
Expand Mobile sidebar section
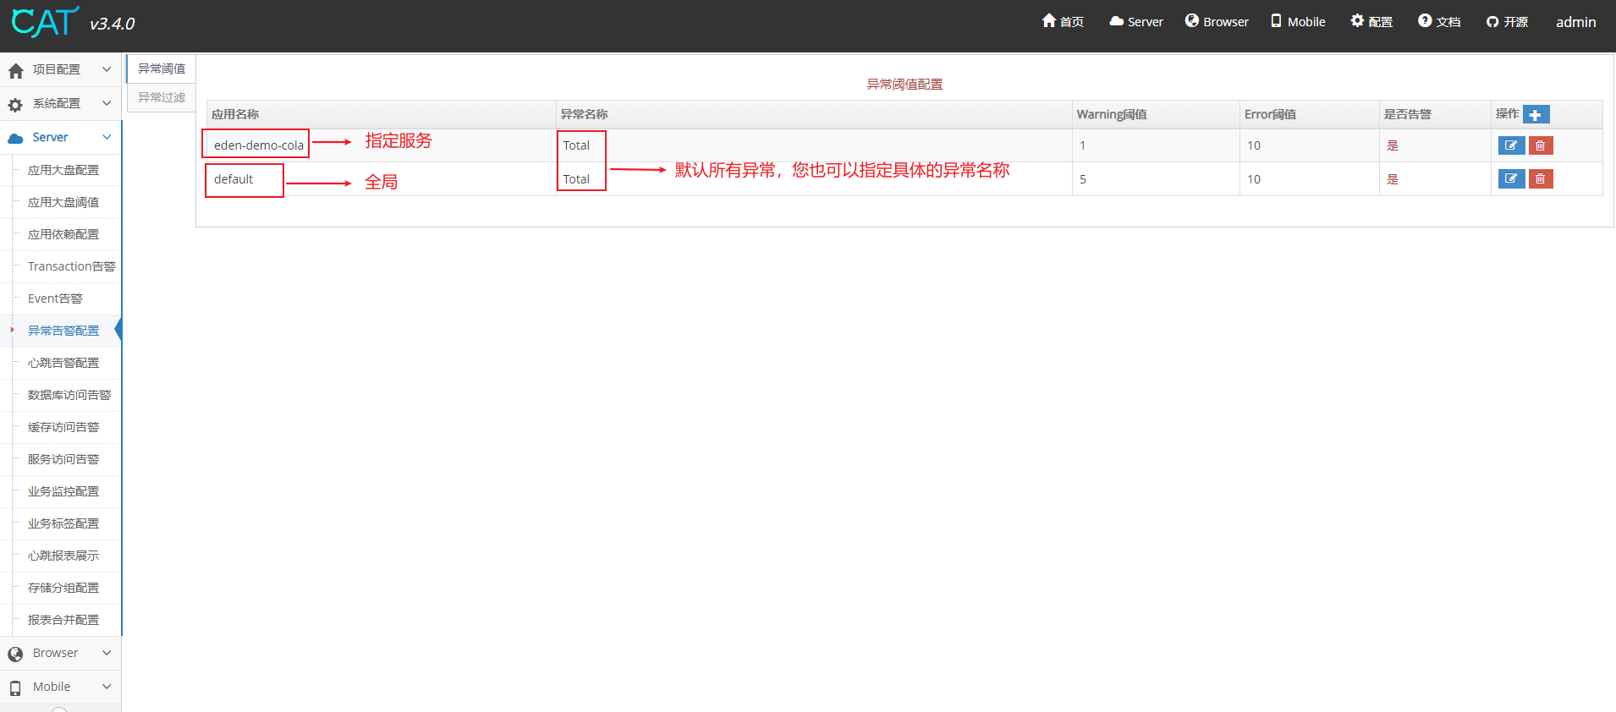(x=61, y=687)
